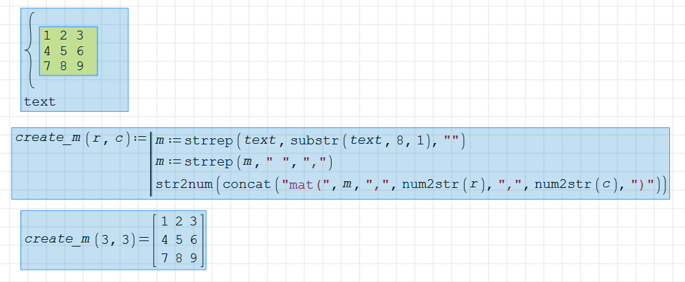
Task: Click the empty string "" ending the first line
Action: pos(451,140)
